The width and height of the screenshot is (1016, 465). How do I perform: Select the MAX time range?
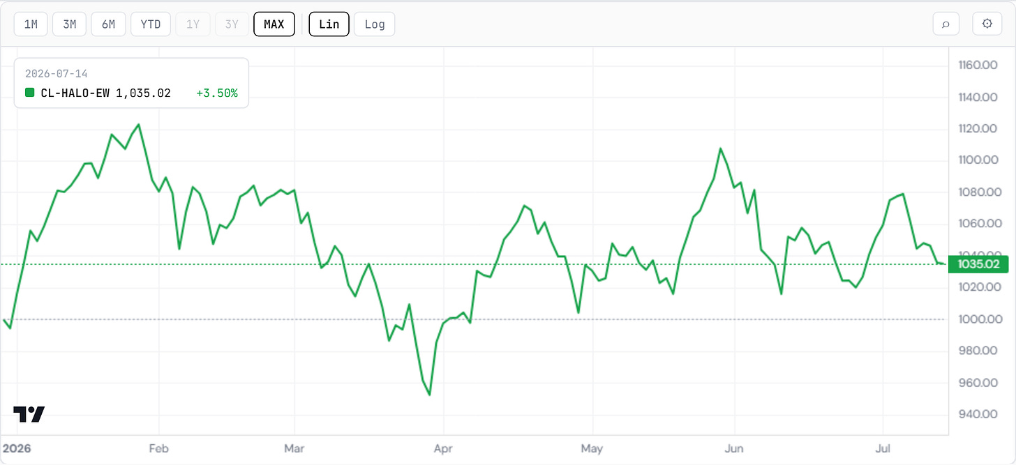(x=274, y=24)
